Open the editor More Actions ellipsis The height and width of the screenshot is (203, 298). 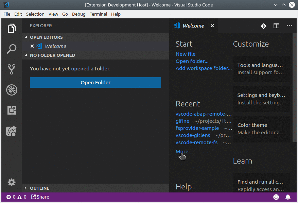[290, 26]
